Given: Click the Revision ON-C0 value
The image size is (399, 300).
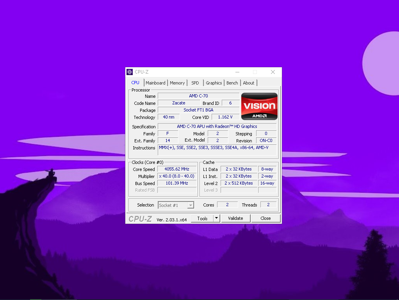Looking at the screenshot, I should pyautogui.click(x=266, y=140).
